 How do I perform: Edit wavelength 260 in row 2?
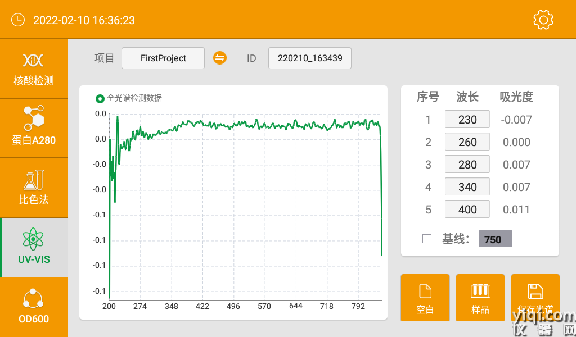click(467, 142)
